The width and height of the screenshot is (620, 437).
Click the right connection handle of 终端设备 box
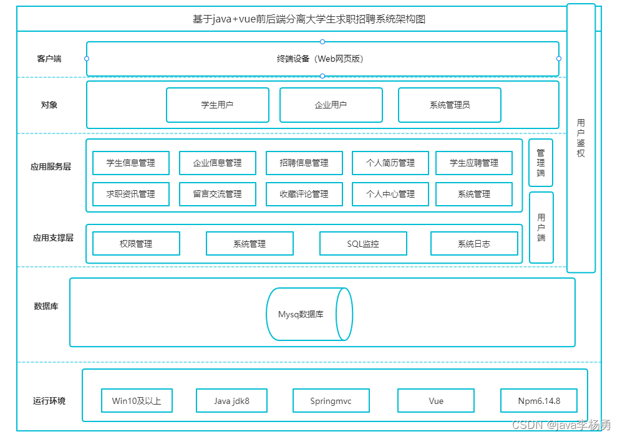559,59
